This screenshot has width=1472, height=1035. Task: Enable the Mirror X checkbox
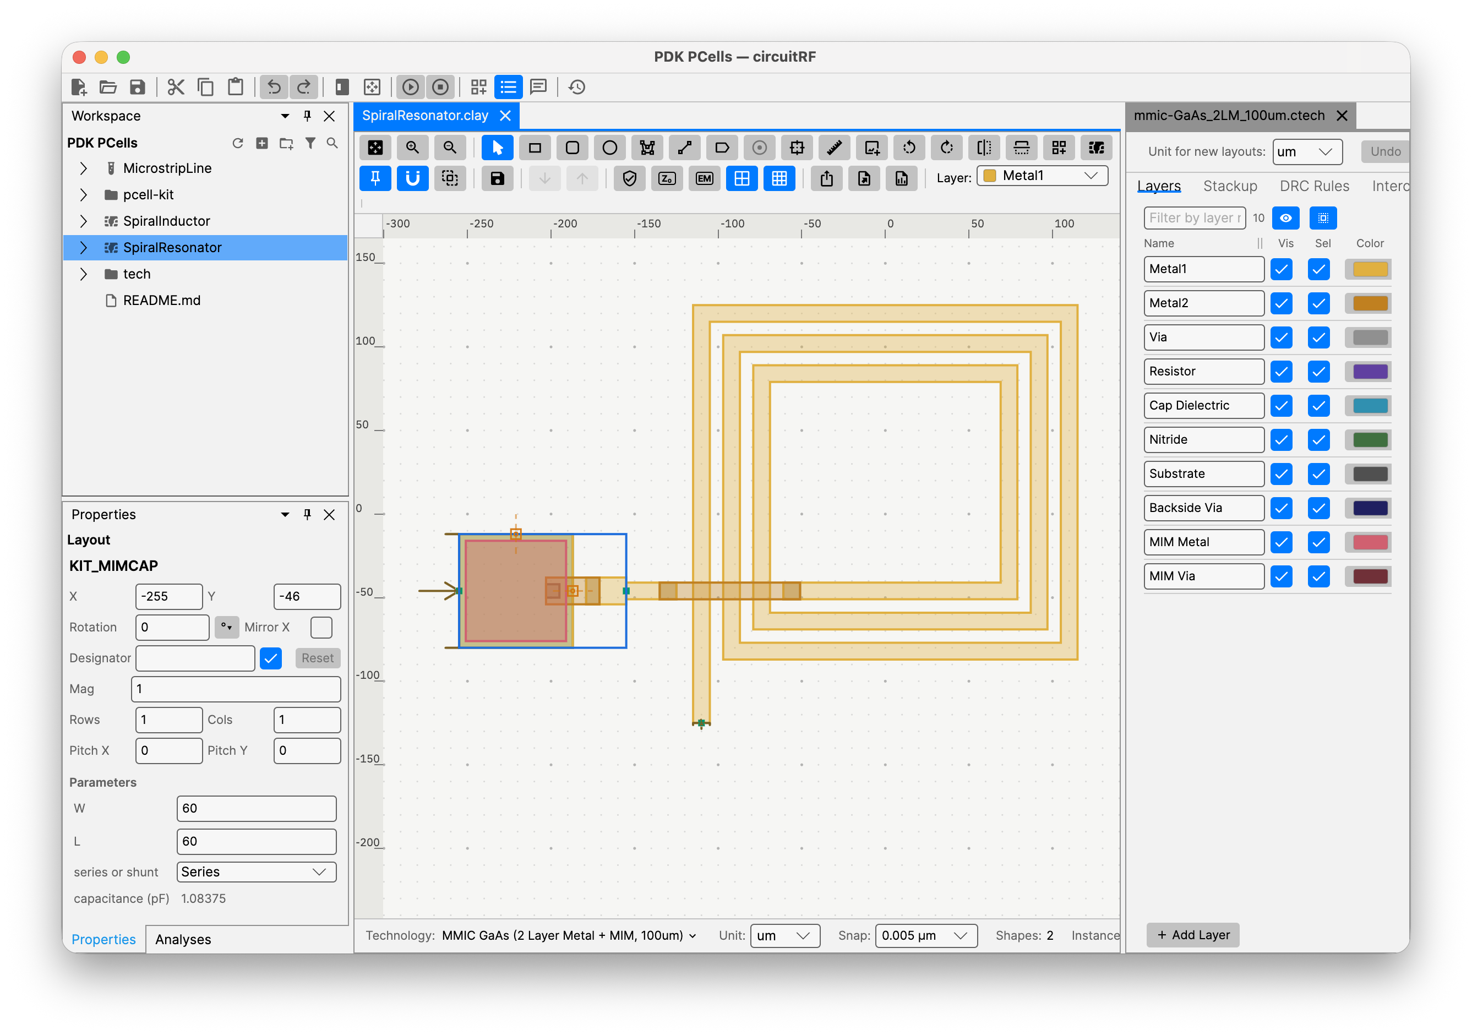click(x=321, y=627)
